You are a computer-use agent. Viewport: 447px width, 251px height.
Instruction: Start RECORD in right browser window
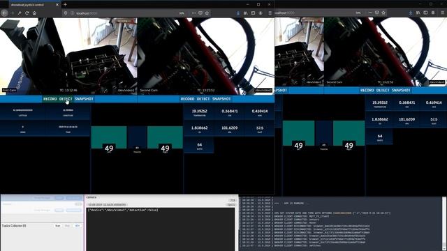367,90
